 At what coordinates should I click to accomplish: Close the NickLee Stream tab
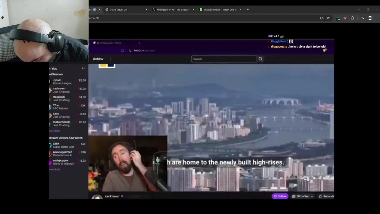[240, 10]
